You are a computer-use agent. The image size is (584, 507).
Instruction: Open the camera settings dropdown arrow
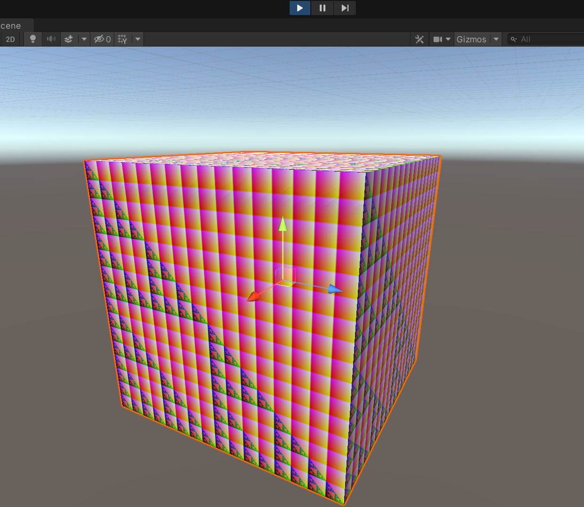coord(448,39)
